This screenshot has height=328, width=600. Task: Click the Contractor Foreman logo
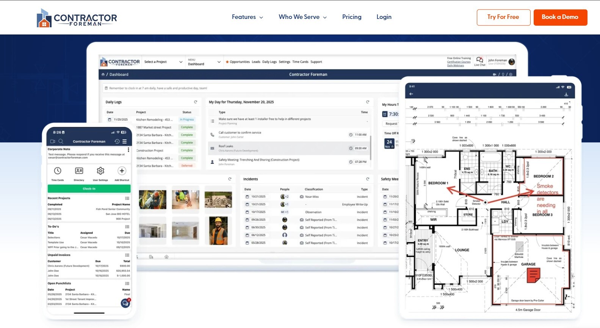(x=77, y=18)
